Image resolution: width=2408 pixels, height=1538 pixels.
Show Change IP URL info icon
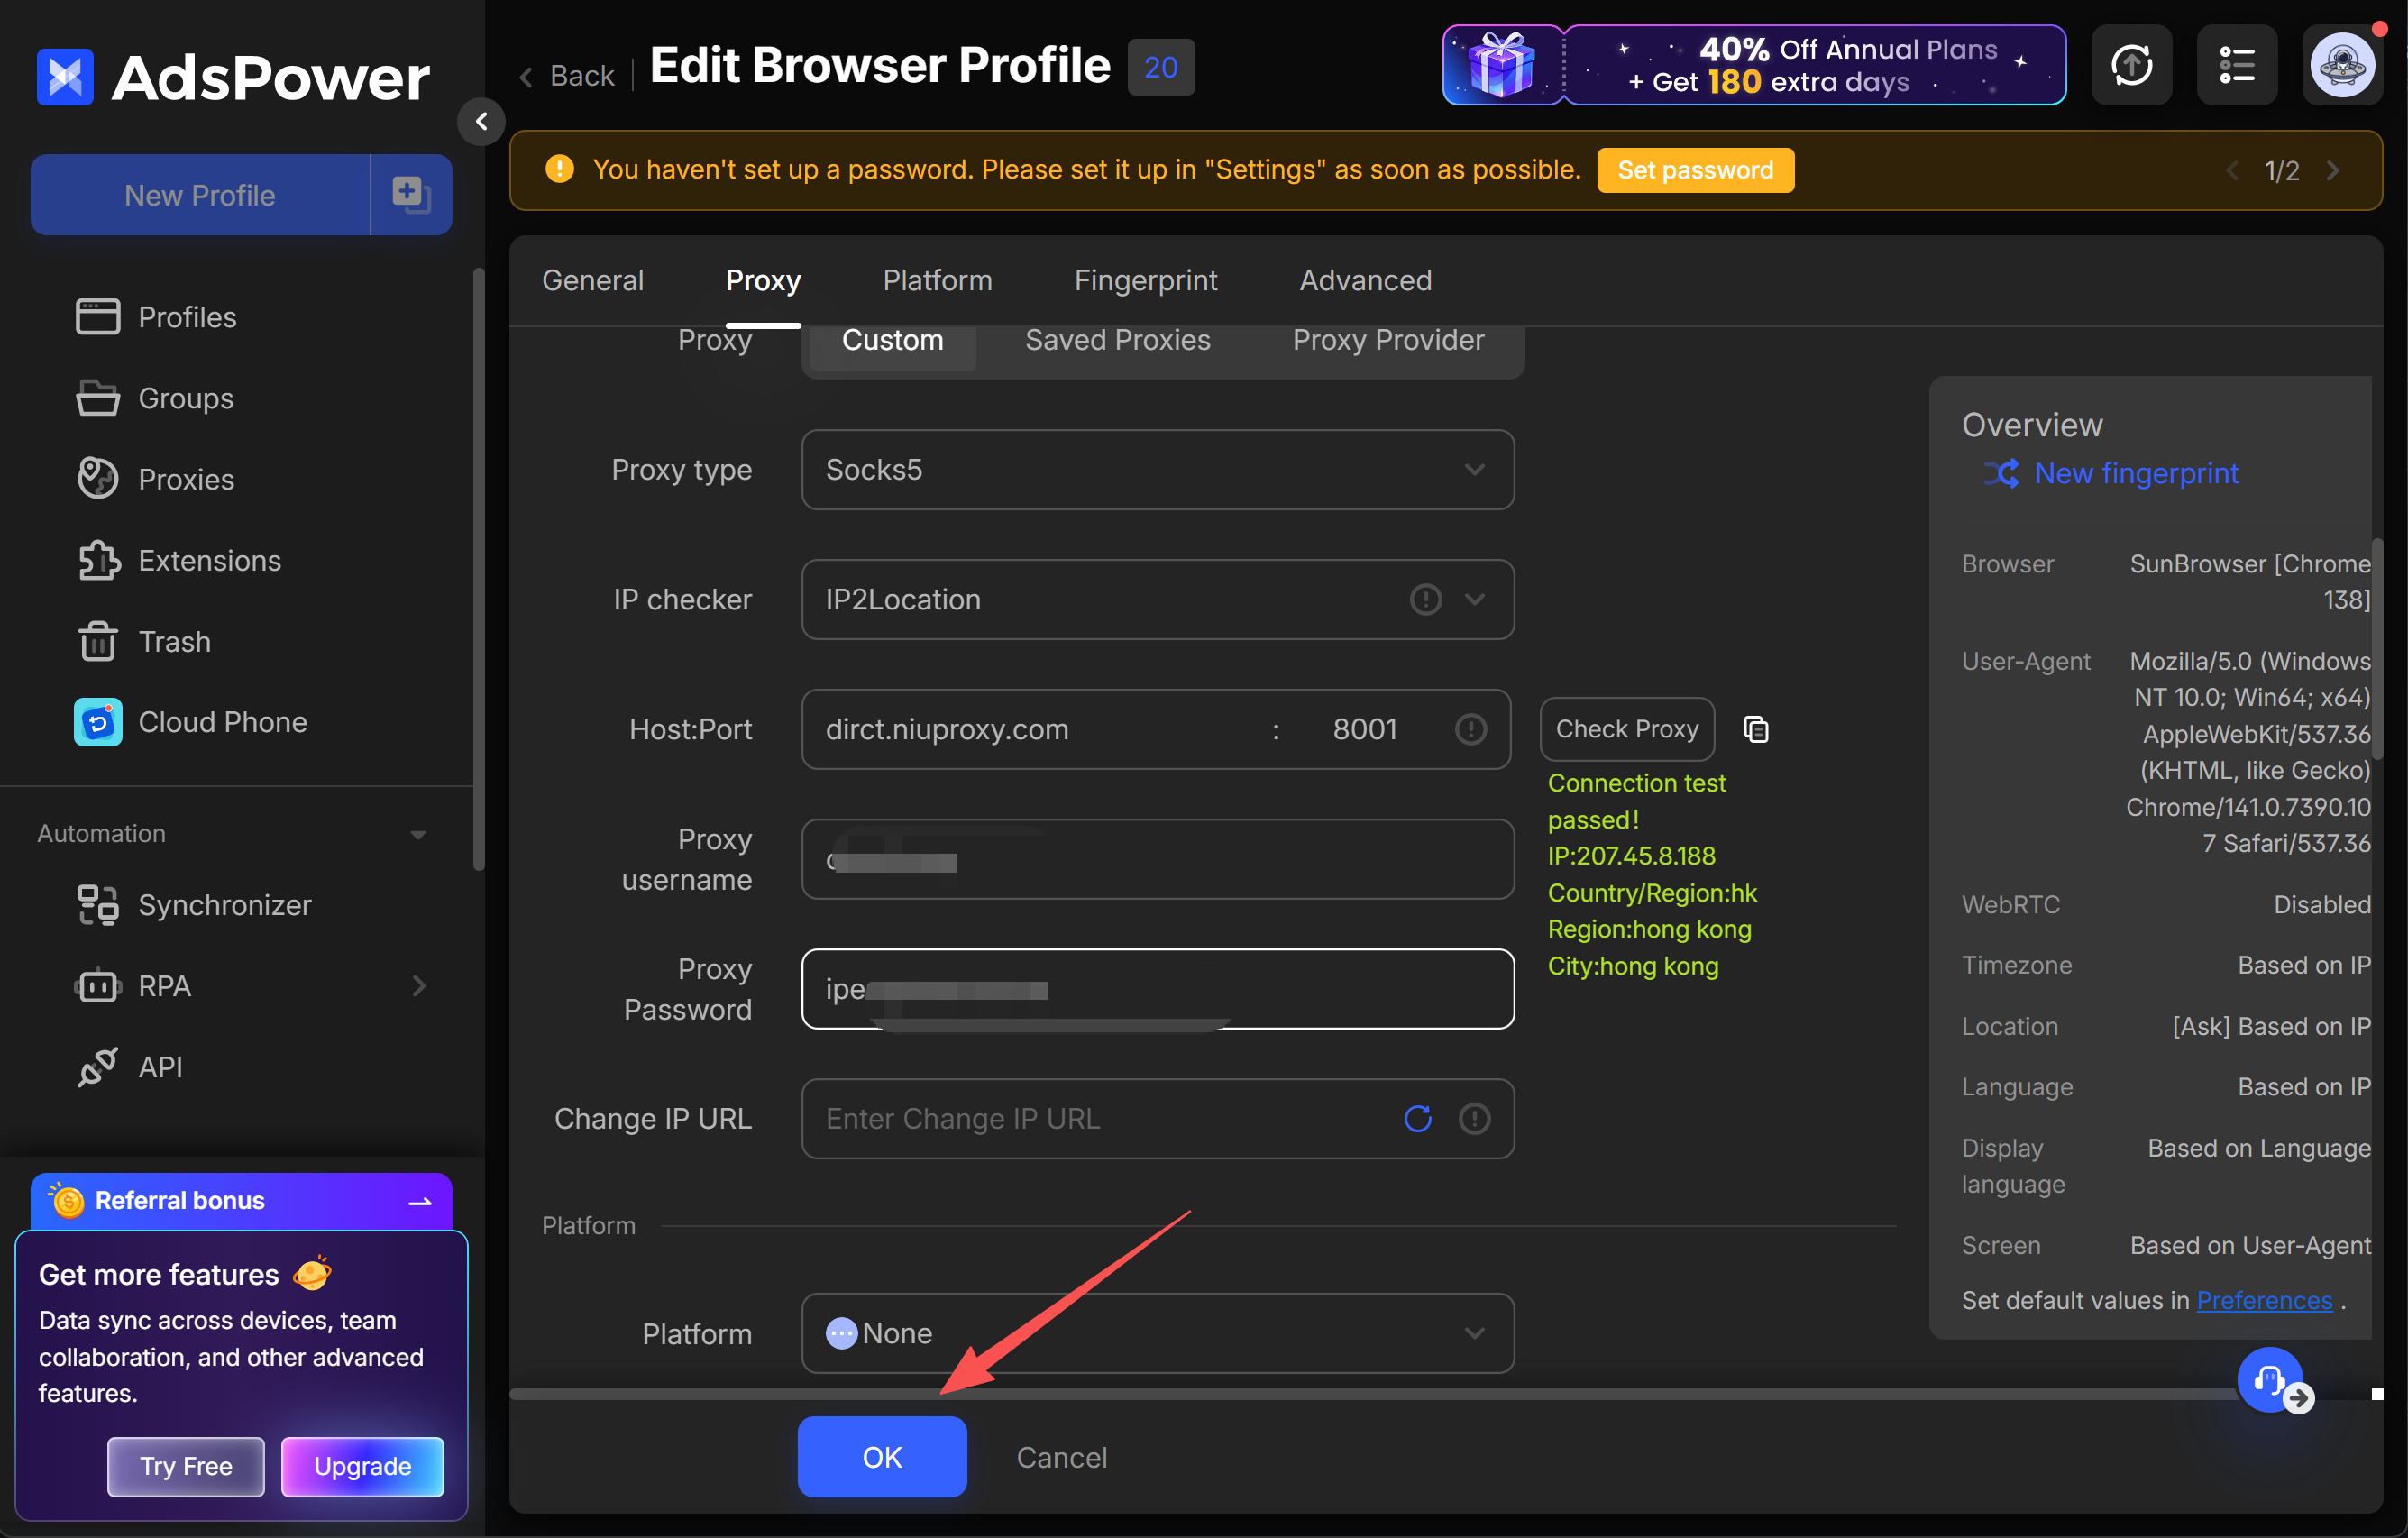[x=1474, y=1118]
